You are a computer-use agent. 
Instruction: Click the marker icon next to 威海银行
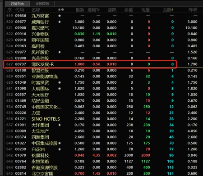tap(60, 22)
